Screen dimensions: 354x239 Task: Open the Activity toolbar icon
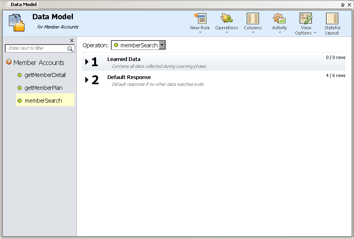(x=279, y=18)
